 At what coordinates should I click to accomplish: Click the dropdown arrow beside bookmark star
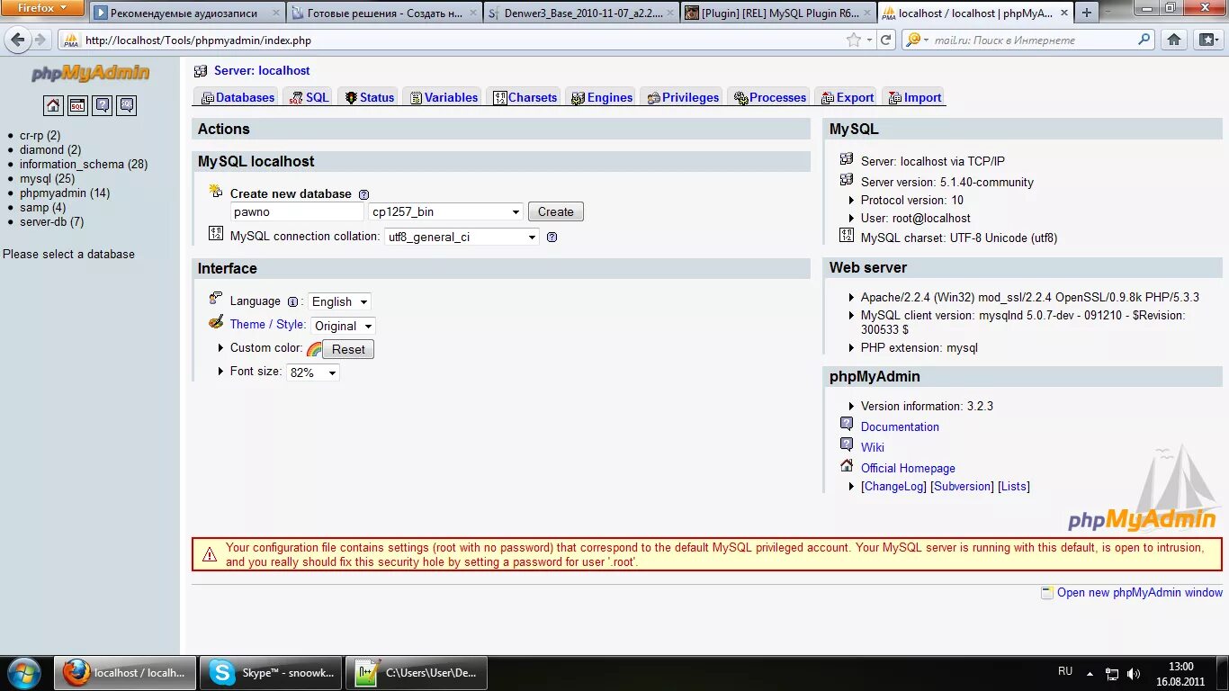pos(869,40)
